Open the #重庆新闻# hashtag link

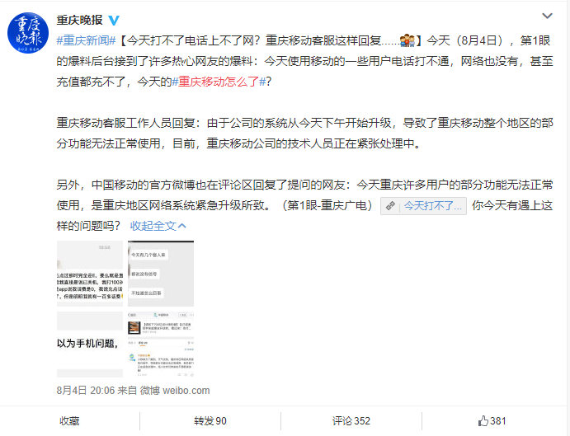(x=86, y=40)
